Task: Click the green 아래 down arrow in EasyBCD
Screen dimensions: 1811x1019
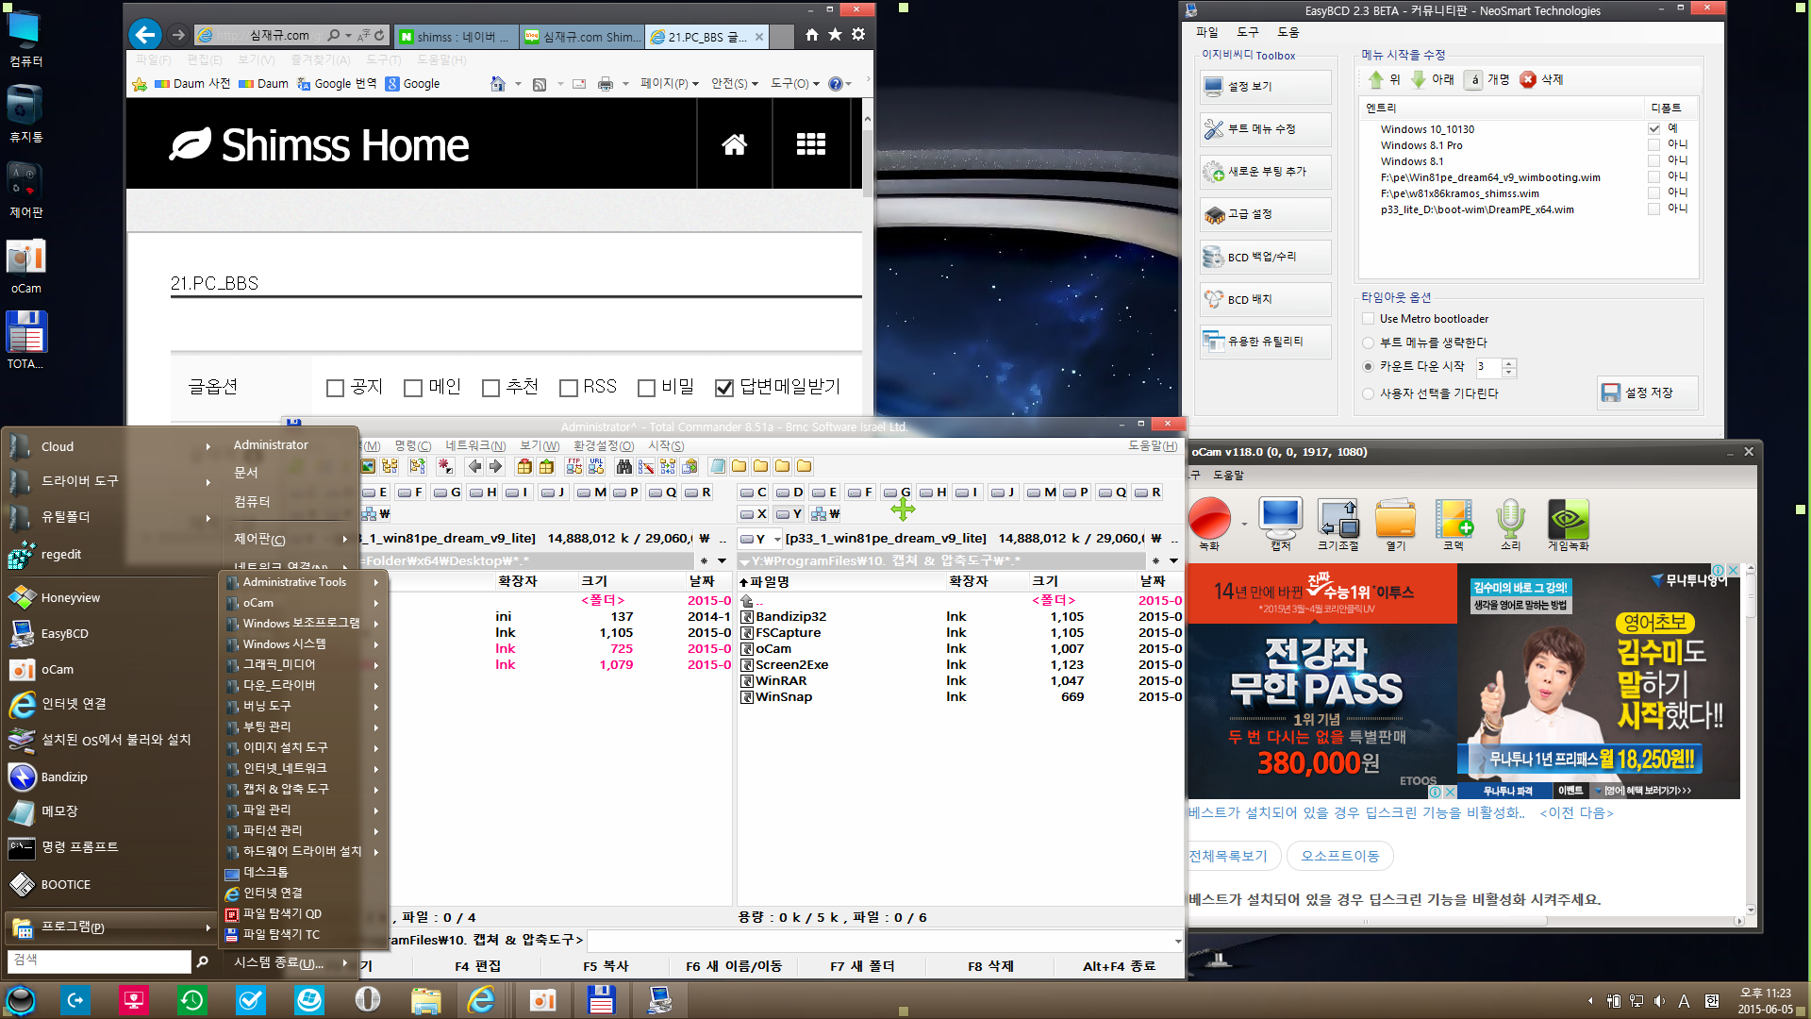Action: click(x=1418, y=79)
